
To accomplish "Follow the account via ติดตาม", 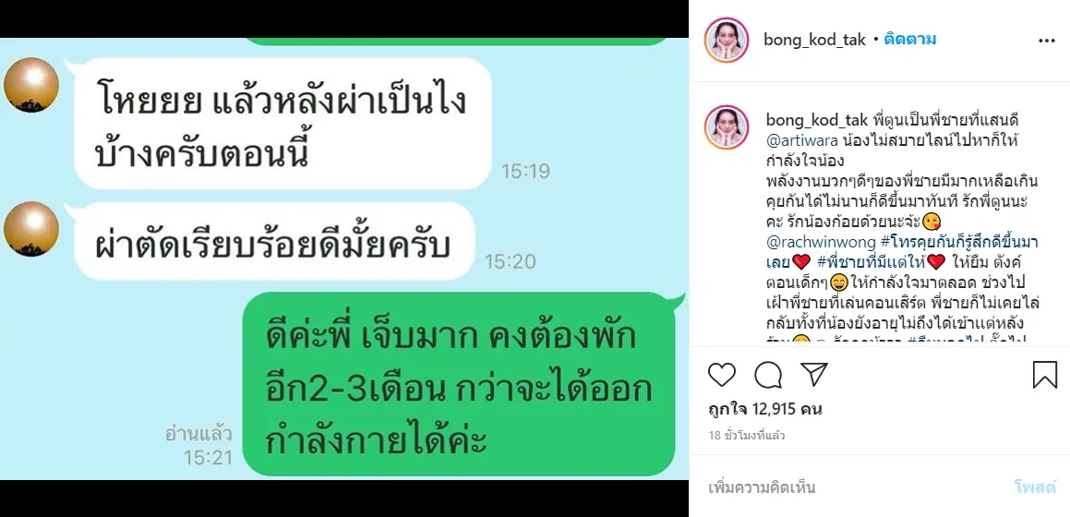I will click(x=909, y=40).
